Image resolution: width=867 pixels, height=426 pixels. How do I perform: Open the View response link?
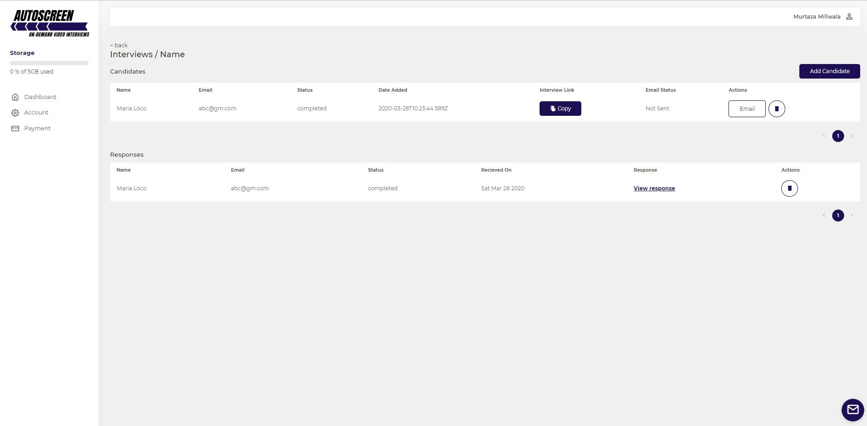click(654, 188)
